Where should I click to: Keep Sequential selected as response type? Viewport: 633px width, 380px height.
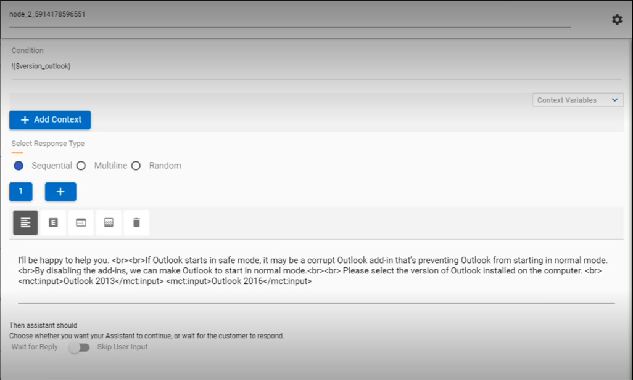coord(19,165)
